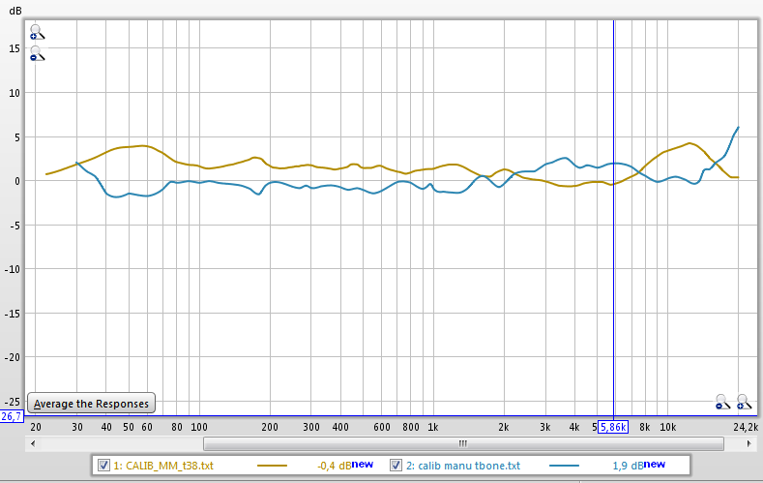
Task: Click 'new' label beside -0,4 dB
Action: (363, 466)
